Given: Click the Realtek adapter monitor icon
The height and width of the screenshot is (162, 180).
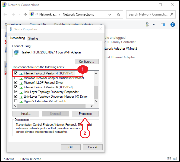Looking at the screenshot, I should point(16,52).
